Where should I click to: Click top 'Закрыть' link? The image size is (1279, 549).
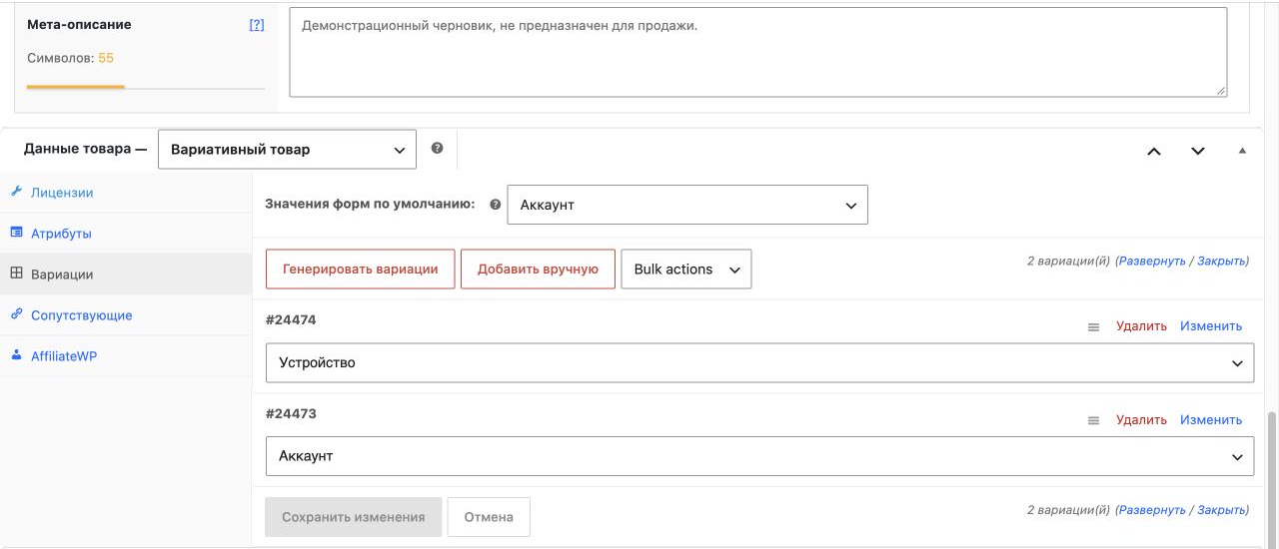point(1222,261)
